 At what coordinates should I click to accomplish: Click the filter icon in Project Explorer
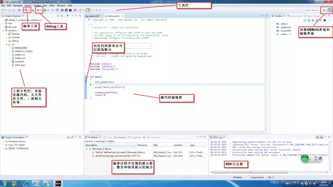(68, 16)
